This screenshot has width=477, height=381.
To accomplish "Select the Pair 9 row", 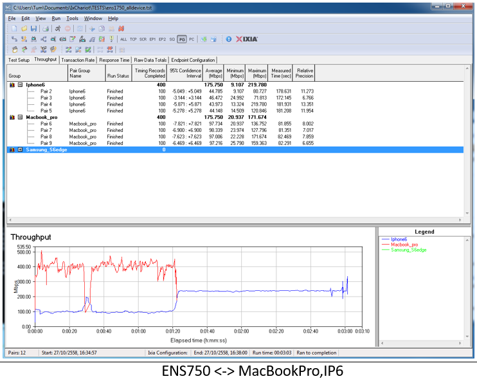I will click(x=235, y=143).
